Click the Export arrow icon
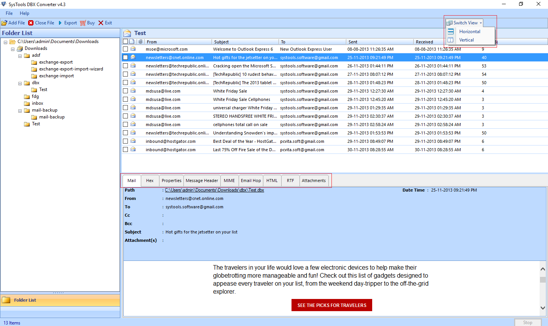Viewport: 548px width, 326px height. (x=60, y=23)
